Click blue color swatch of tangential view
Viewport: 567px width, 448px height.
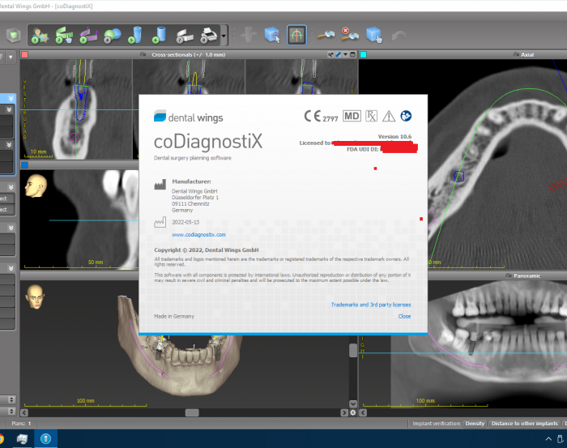24,165
